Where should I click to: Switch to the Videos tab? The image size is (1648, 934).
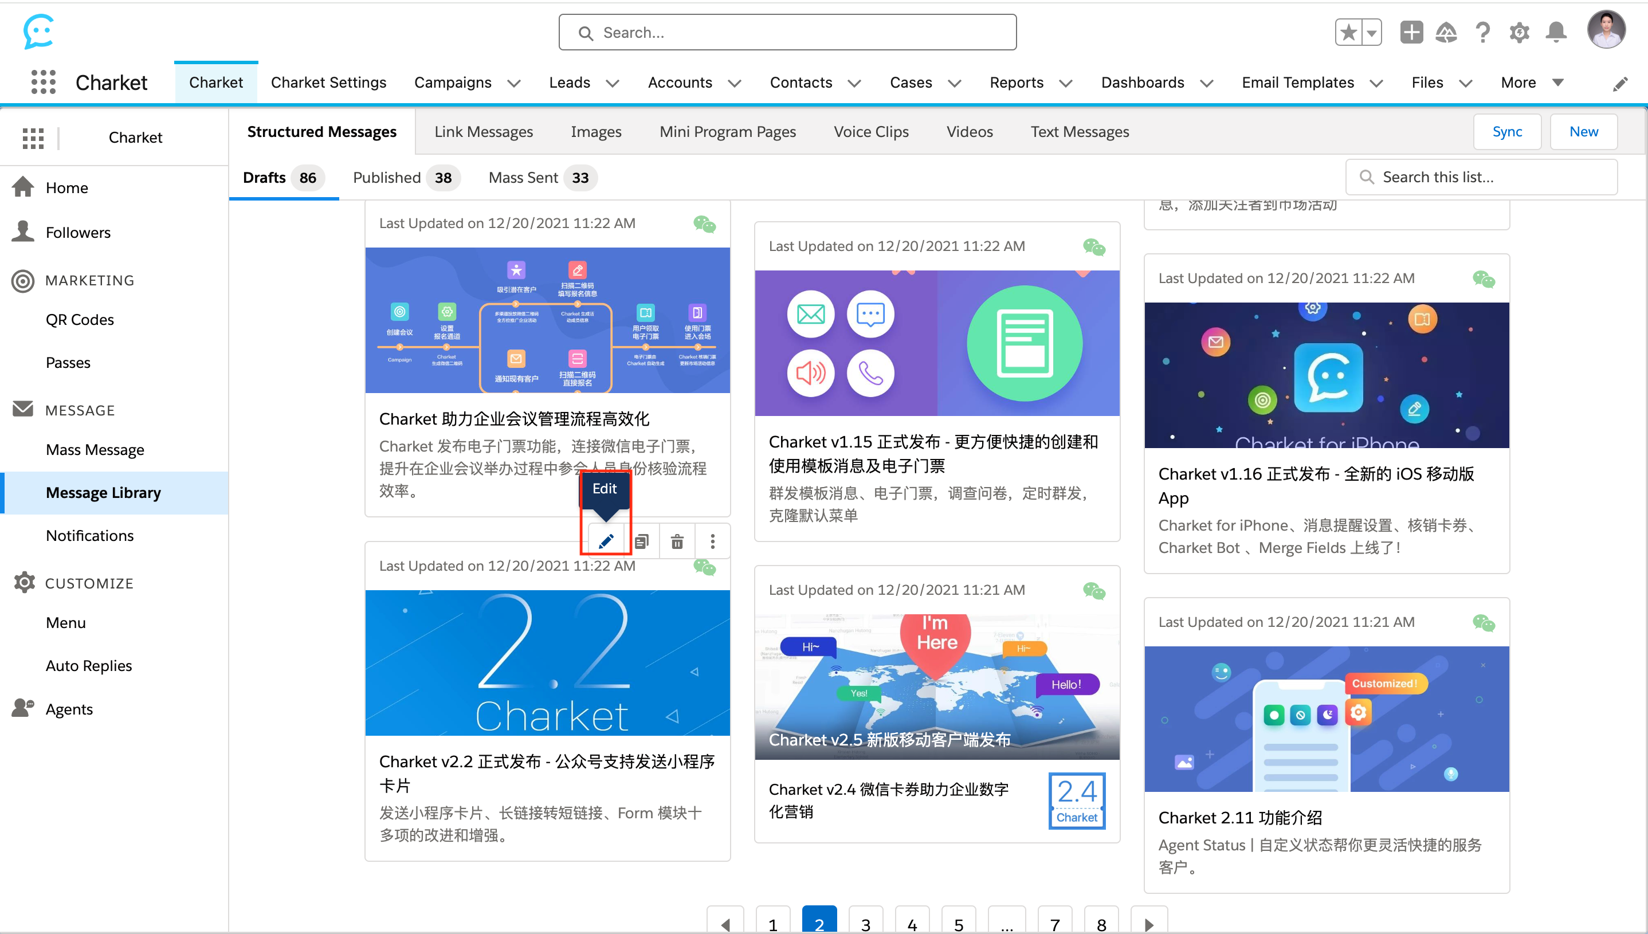tap(970, 131)
